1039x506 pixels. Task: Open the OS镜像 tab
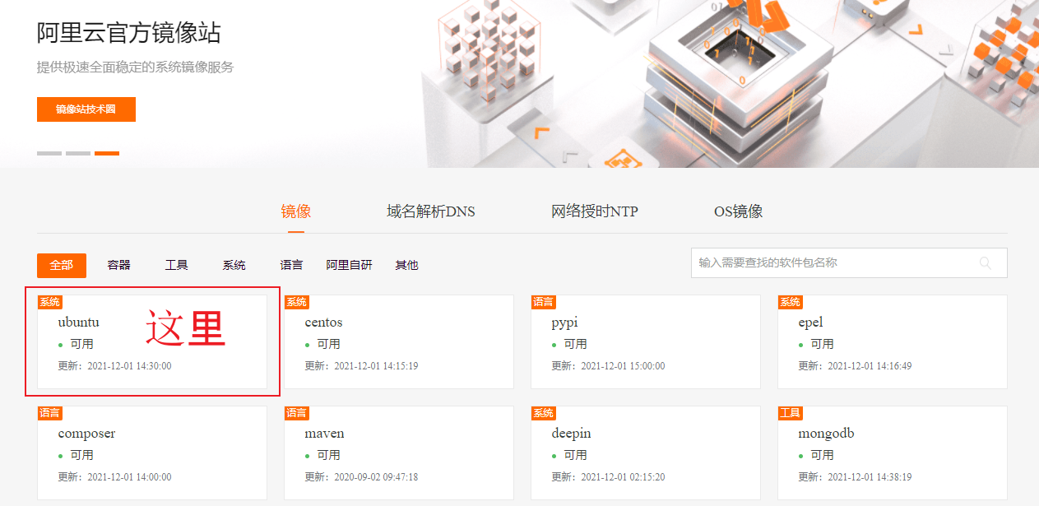738,211
